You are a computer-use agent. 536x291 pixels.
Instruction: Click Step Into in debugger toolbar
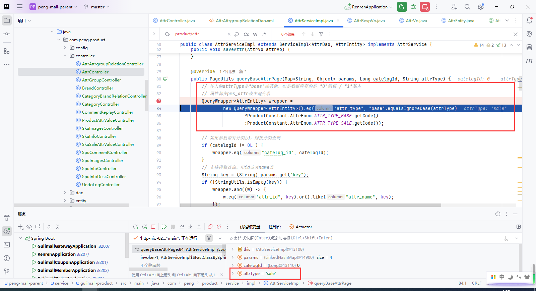[x=190, y=227]
